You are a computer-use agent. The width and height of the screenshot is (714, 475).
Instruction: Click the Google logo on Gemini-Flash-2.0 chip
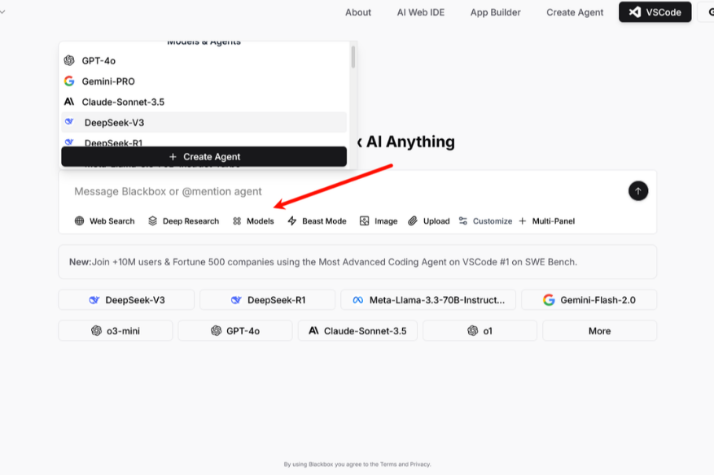[x=549, y=300]
